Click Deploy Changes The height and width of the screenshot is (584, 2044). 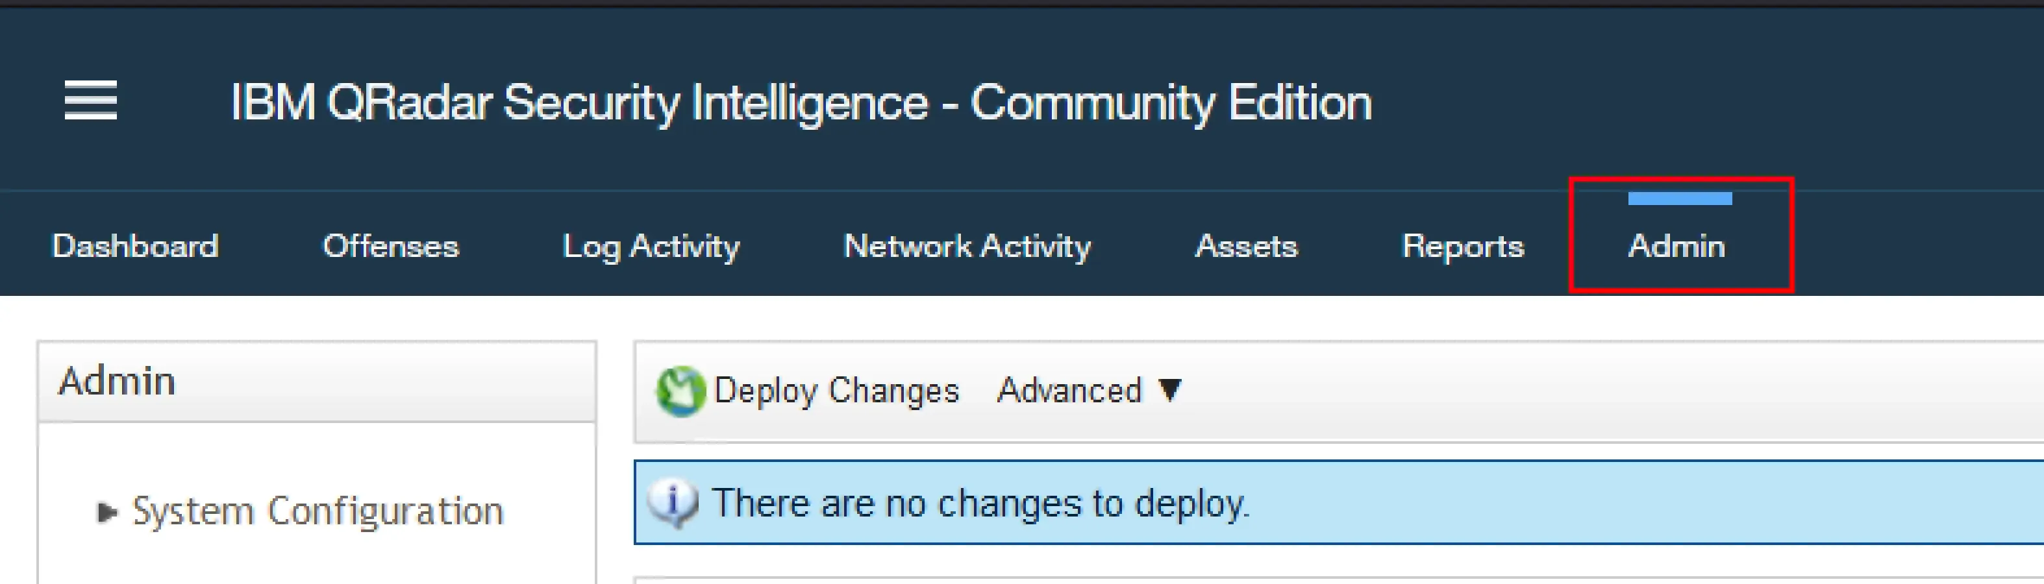click(x=835, y=389)
